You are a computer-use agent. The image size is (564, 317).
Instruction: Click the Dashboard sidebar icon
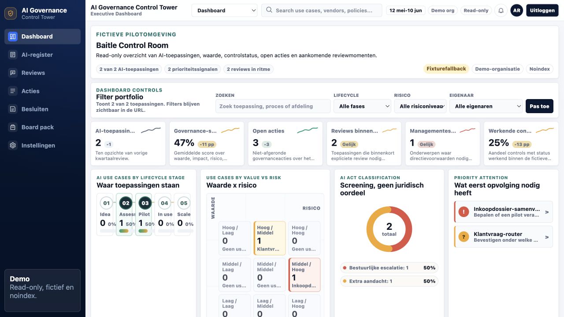(13, 37)
